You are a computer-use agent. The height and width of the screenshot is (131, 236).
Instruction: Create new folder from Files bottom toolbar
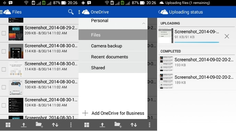(x=39, y=125)
